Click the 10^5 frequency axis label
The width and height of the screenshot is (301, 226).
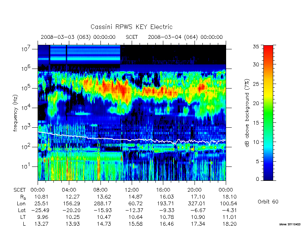26,89
